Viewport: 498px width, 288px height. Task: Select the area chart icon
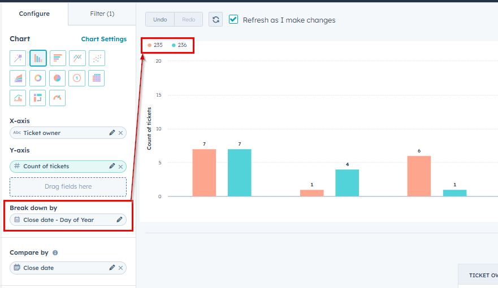click(x=18, y=78)
